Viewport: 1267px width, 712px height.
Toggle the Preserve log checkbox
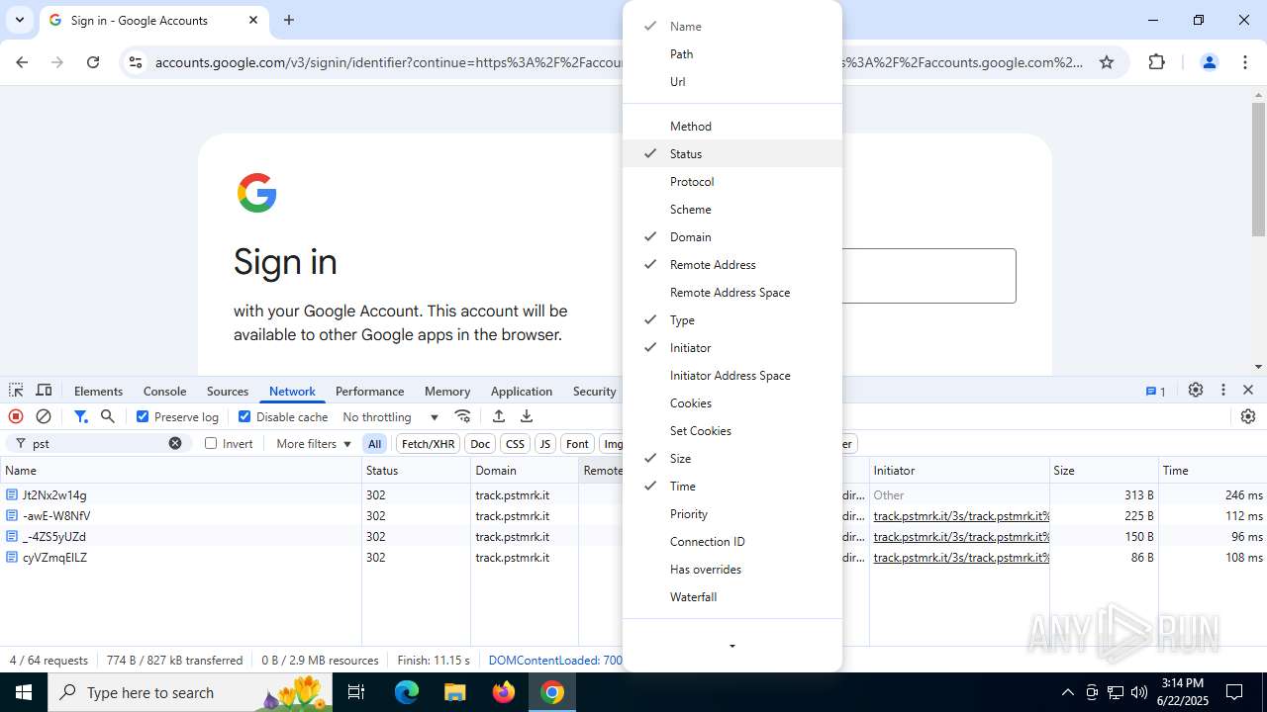pos(143,416)
